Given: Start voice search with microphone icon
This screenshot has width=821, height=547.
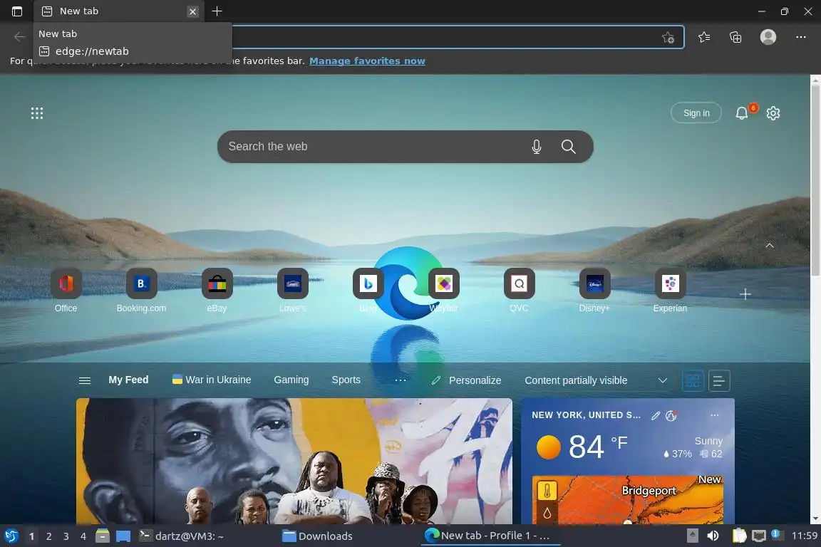Looking at the screenshot, I should pyautogui.click(x=537, y=147).
